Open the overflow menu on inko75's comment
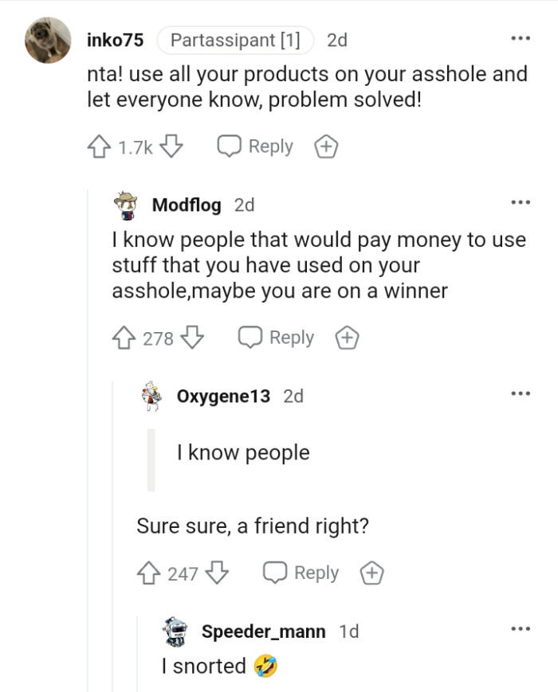 pos(521,37)
